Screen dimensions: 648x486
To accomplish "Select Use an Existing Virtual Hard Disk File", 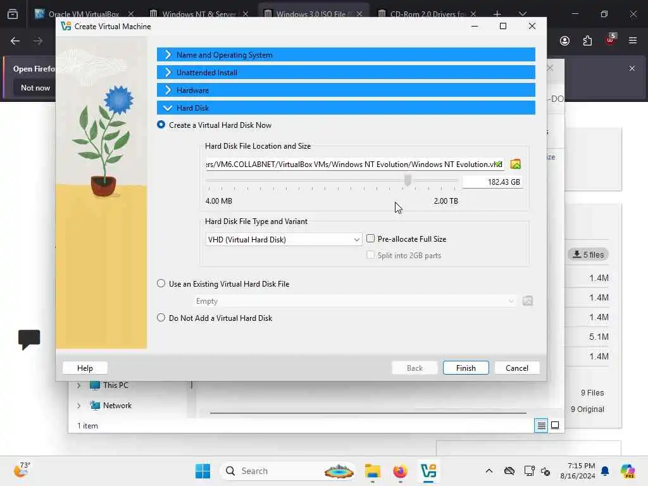I will 161,283.
